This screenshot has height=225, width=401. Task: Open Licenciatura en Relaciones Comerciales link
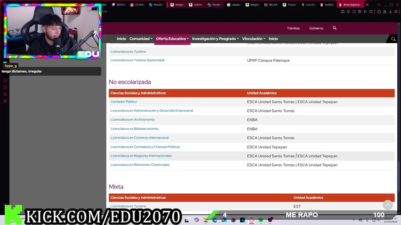click(x=140, y=165)
